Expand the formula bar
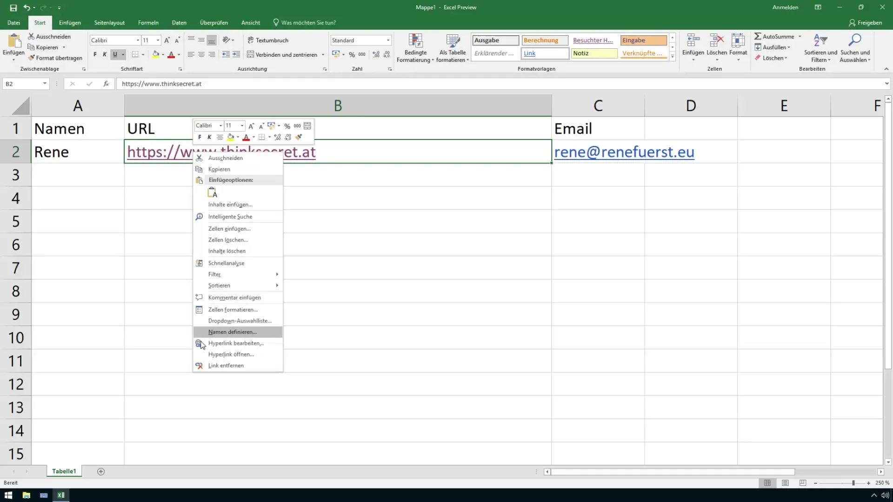The image size is (893, 502). tap(886, 84)
